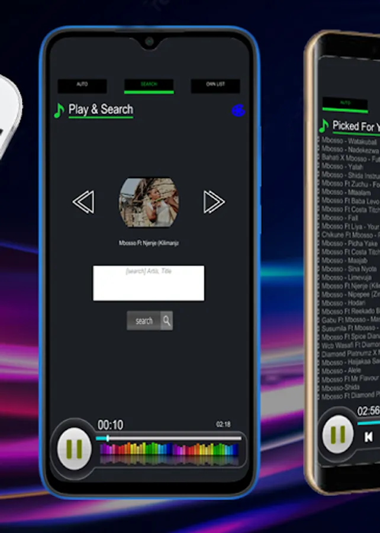
Task: Click song title Mbosso Ft Njenje (Kilimanja
Action: 149,243
